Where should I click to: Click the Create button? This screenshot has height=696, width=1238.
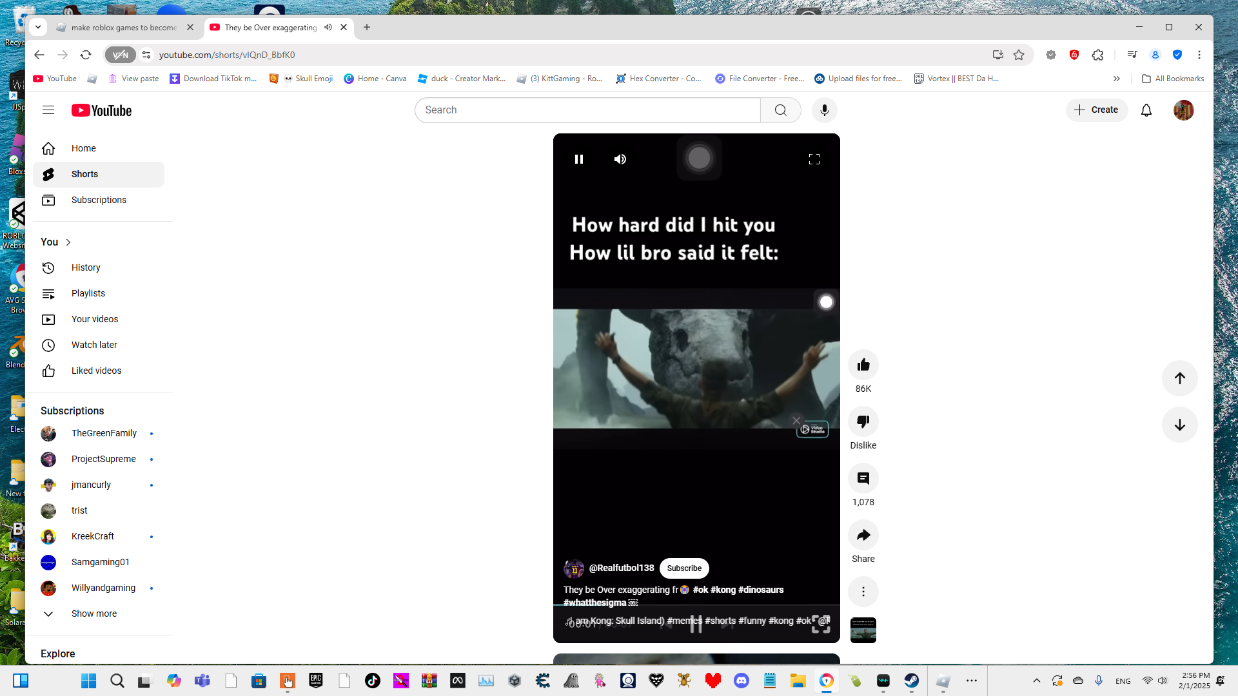pyautogui.click(x=1096, y=110)
